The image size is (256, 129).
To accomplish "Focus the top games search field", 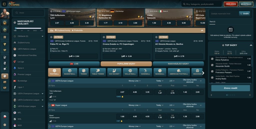I will [201, 4].
